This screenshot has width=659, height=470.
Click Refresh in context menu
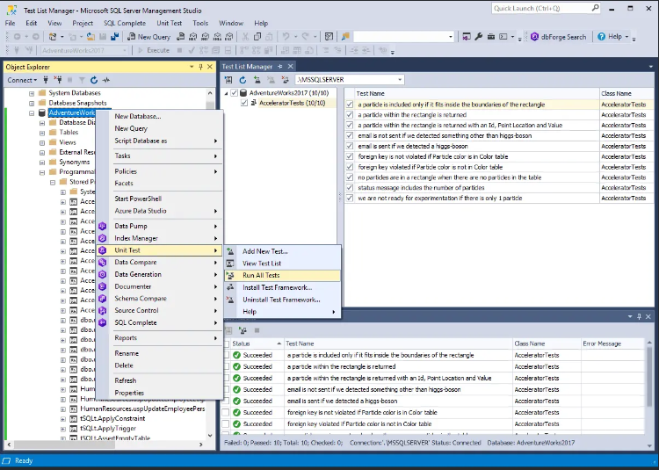[x=159, y=380]
